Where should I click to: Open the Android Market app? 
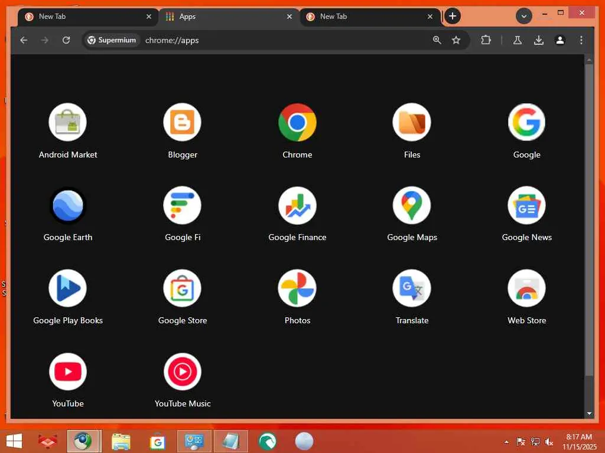pos(68,123)
